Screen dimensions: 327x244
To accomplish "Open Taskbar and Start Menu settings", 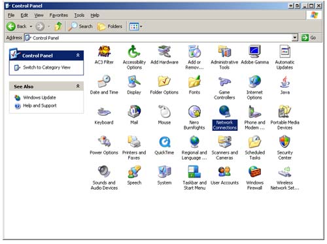I will 194,178.
